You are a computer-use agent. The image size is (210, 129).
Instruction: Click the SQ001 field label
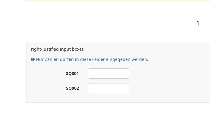[72, 73]
